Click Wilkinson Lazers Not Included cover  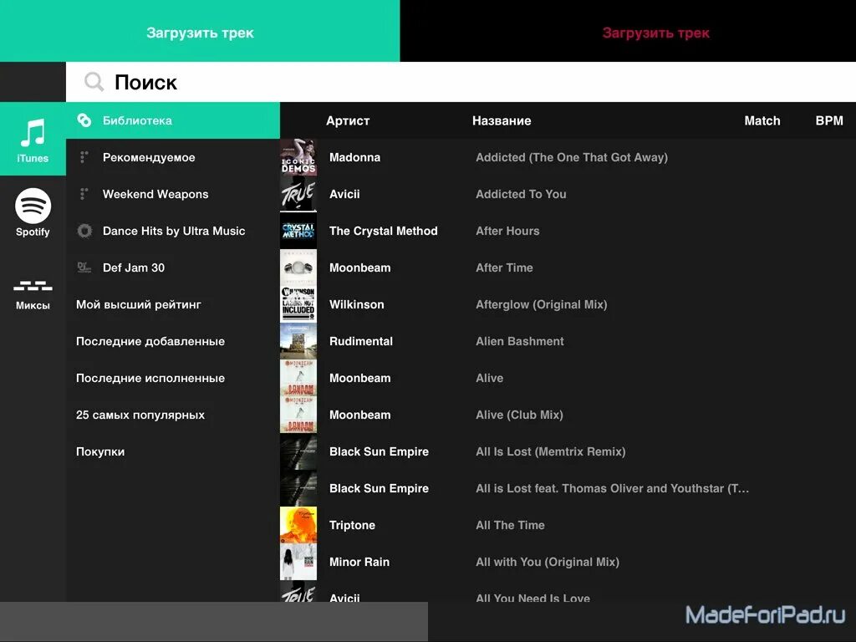(298, 304)
